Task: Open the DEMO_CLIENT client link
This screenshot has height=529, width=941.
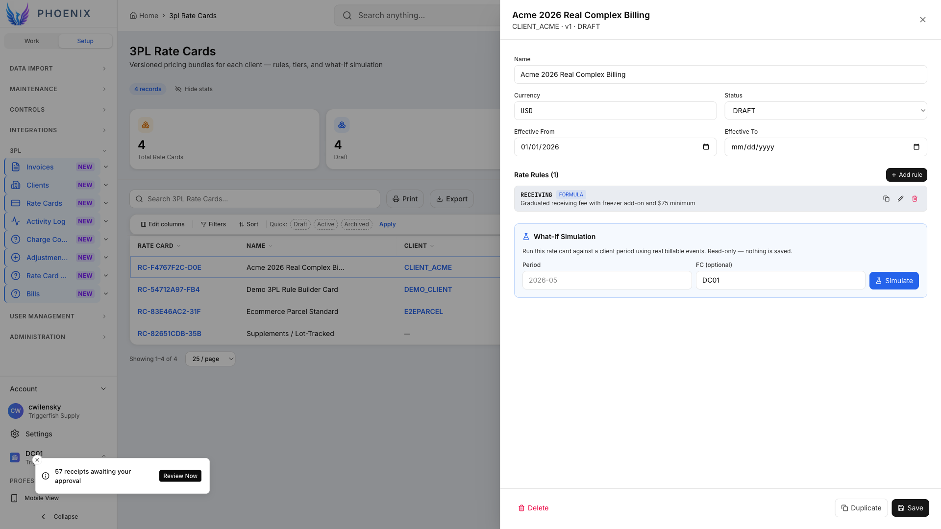Action: tap(428, 289)
